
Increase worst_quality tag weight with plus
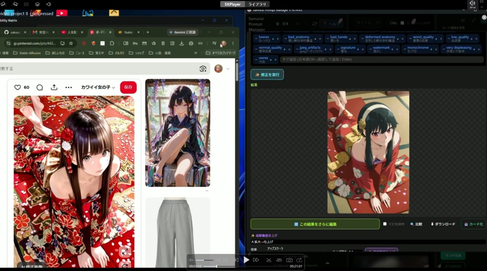point(436,39)
